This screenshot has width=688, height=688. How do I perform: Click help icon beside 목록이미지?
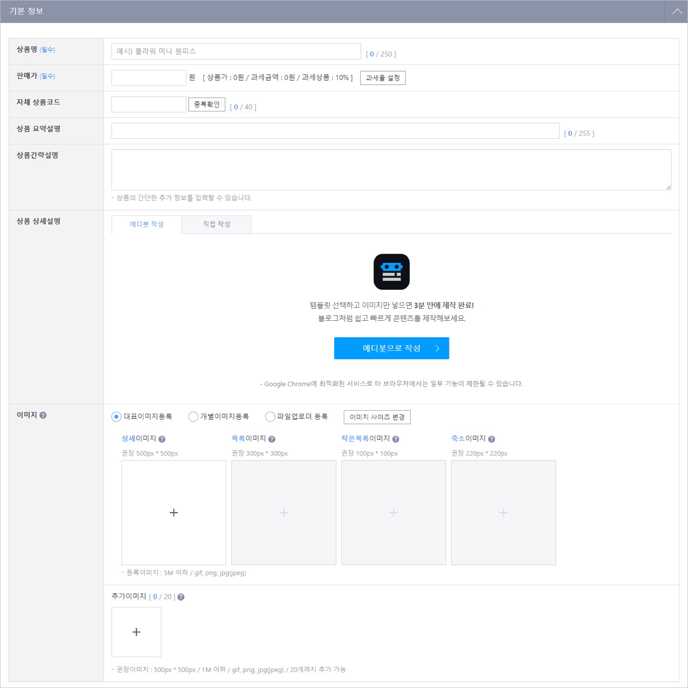272,439
